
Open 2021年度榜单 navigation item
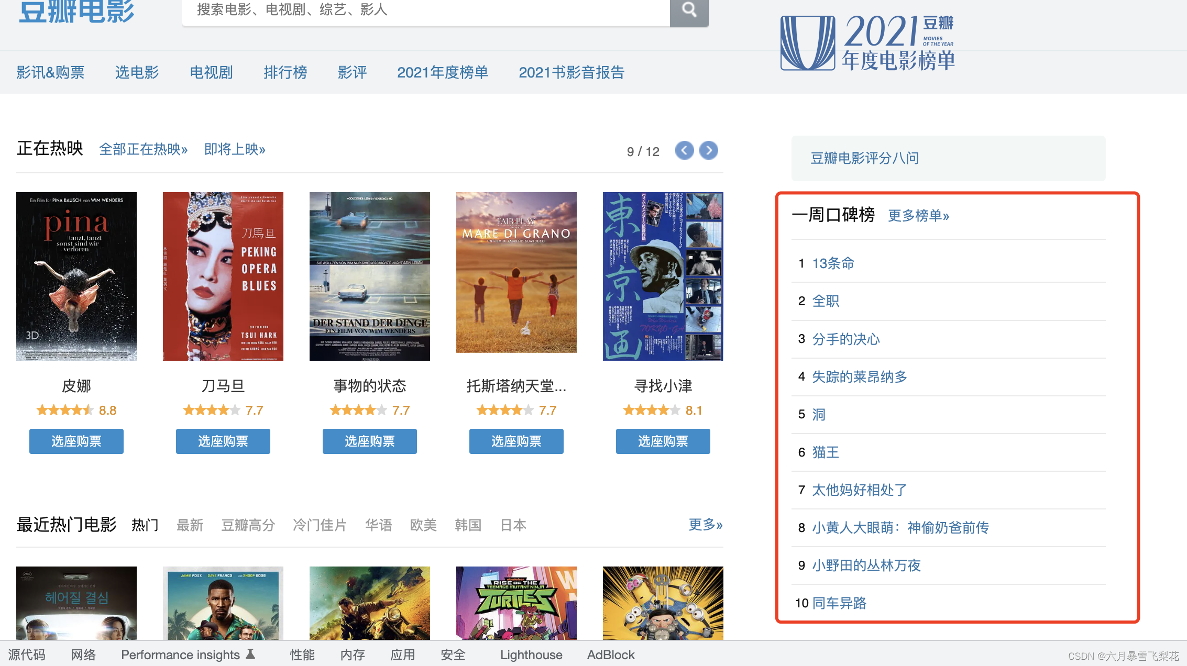(443, 72)
